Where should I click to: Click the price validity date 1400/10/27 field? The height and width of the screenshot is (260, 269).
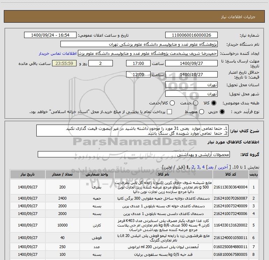(x=191, y=74)
